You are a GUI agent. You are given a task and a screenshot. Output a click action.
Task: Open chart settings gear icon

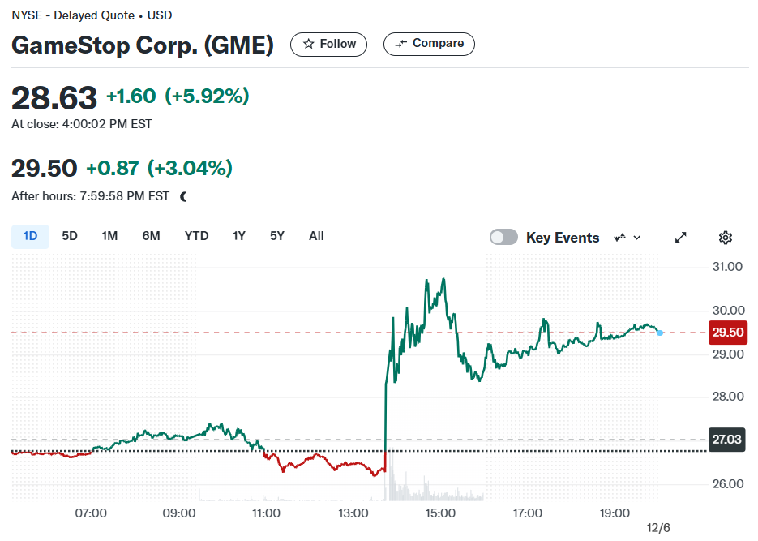pyautogui.click(x=725, y=238)
